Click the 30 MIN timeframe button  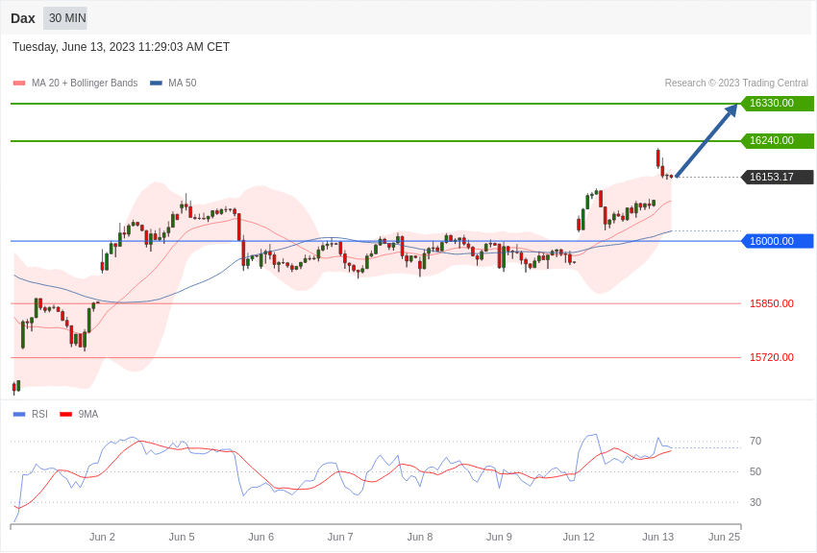(x=65, y=18)
